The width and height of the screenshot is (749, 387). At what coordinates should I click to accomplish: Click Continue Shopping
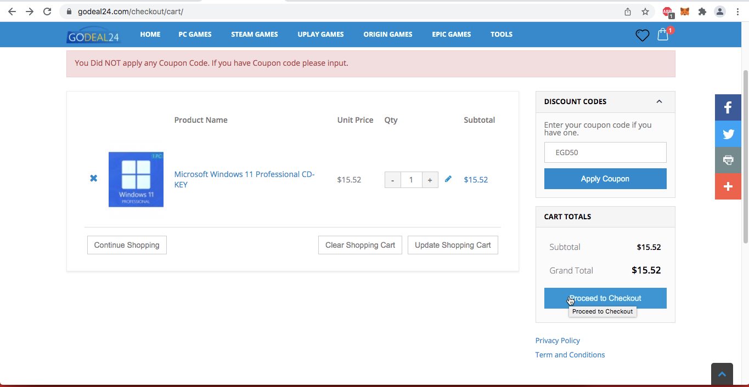click(x=127, y=245)
